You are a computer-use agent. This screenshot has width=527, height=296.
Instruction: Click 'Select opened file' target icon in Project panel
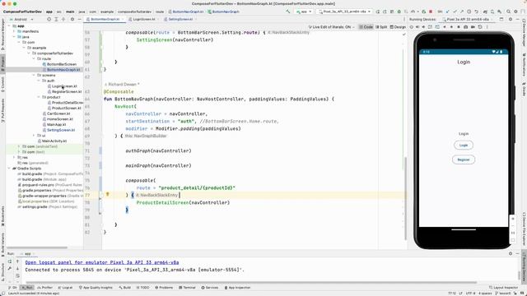pyautogui.click(x=49, y=19)
